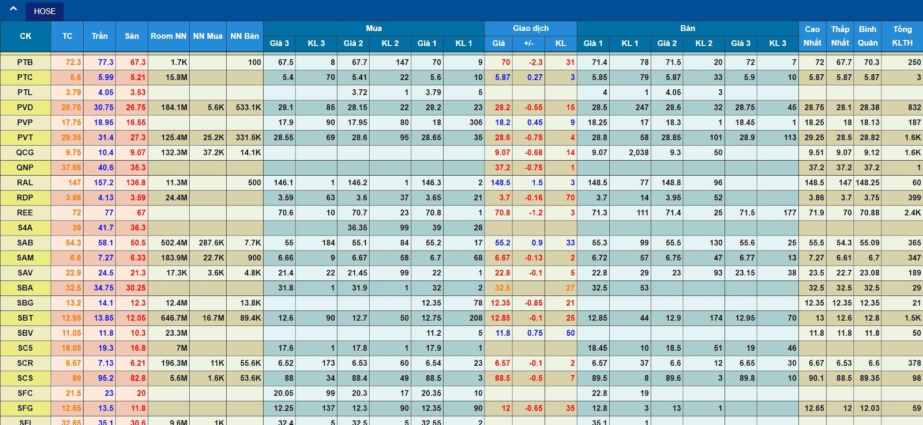This screenshot has height=425, width=923.
Task: Sort by the CK column header
Action: click(25, 36)
